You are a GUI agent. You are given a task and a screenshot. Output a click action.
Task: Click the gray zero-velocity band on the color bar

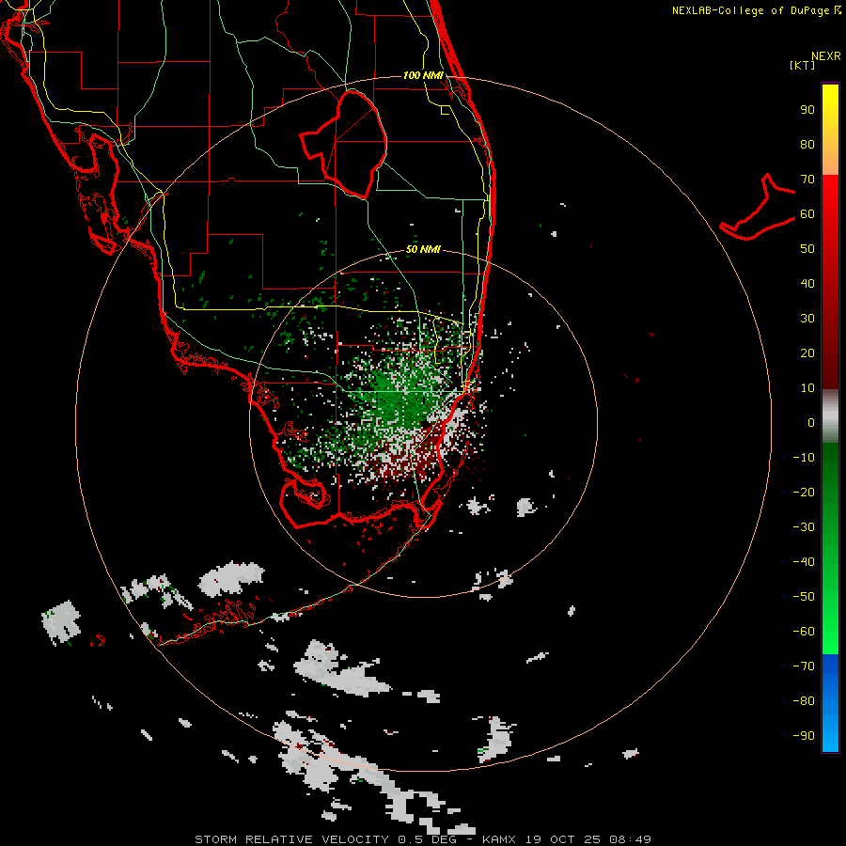[x=830, y=416]
